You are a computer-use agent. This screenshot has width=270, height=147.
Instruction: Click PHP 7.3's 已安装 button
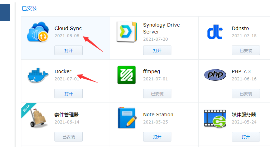pos(246,94)
